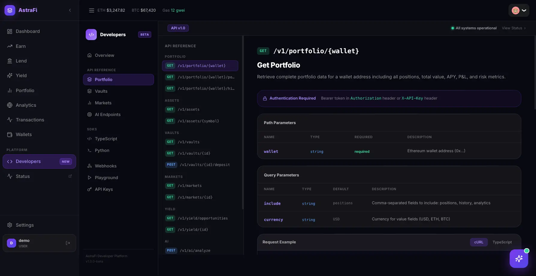Click the demo user avatar
This screenshot has width=536, height=276.
click(11, 243)
